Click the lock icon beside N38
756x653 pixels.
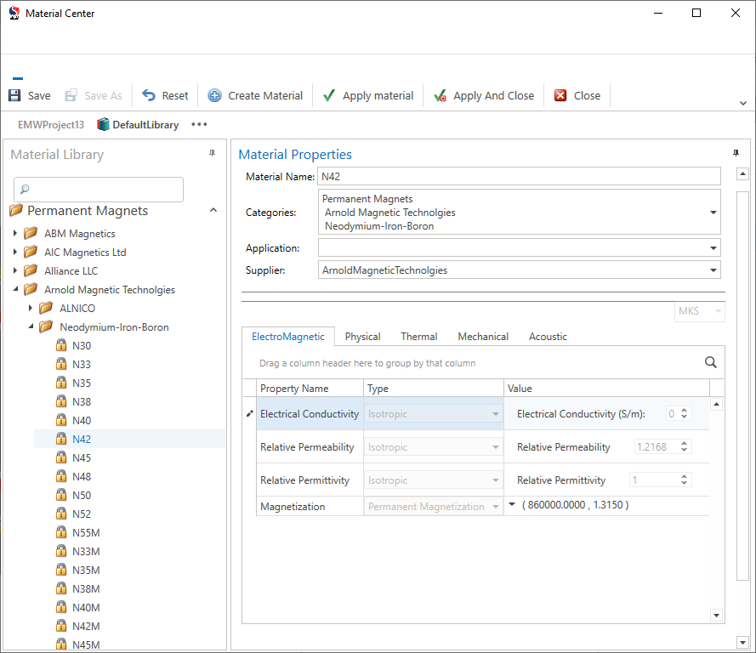[x=61, y=401]
